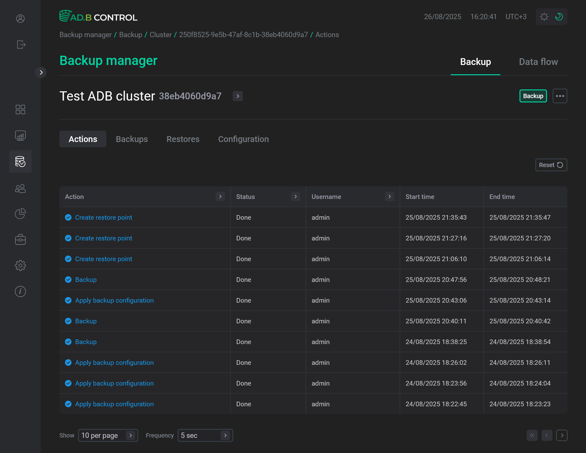Open the Create restore point action link
This screenshot has width=586, height=453.
click(x=103, y=217)
